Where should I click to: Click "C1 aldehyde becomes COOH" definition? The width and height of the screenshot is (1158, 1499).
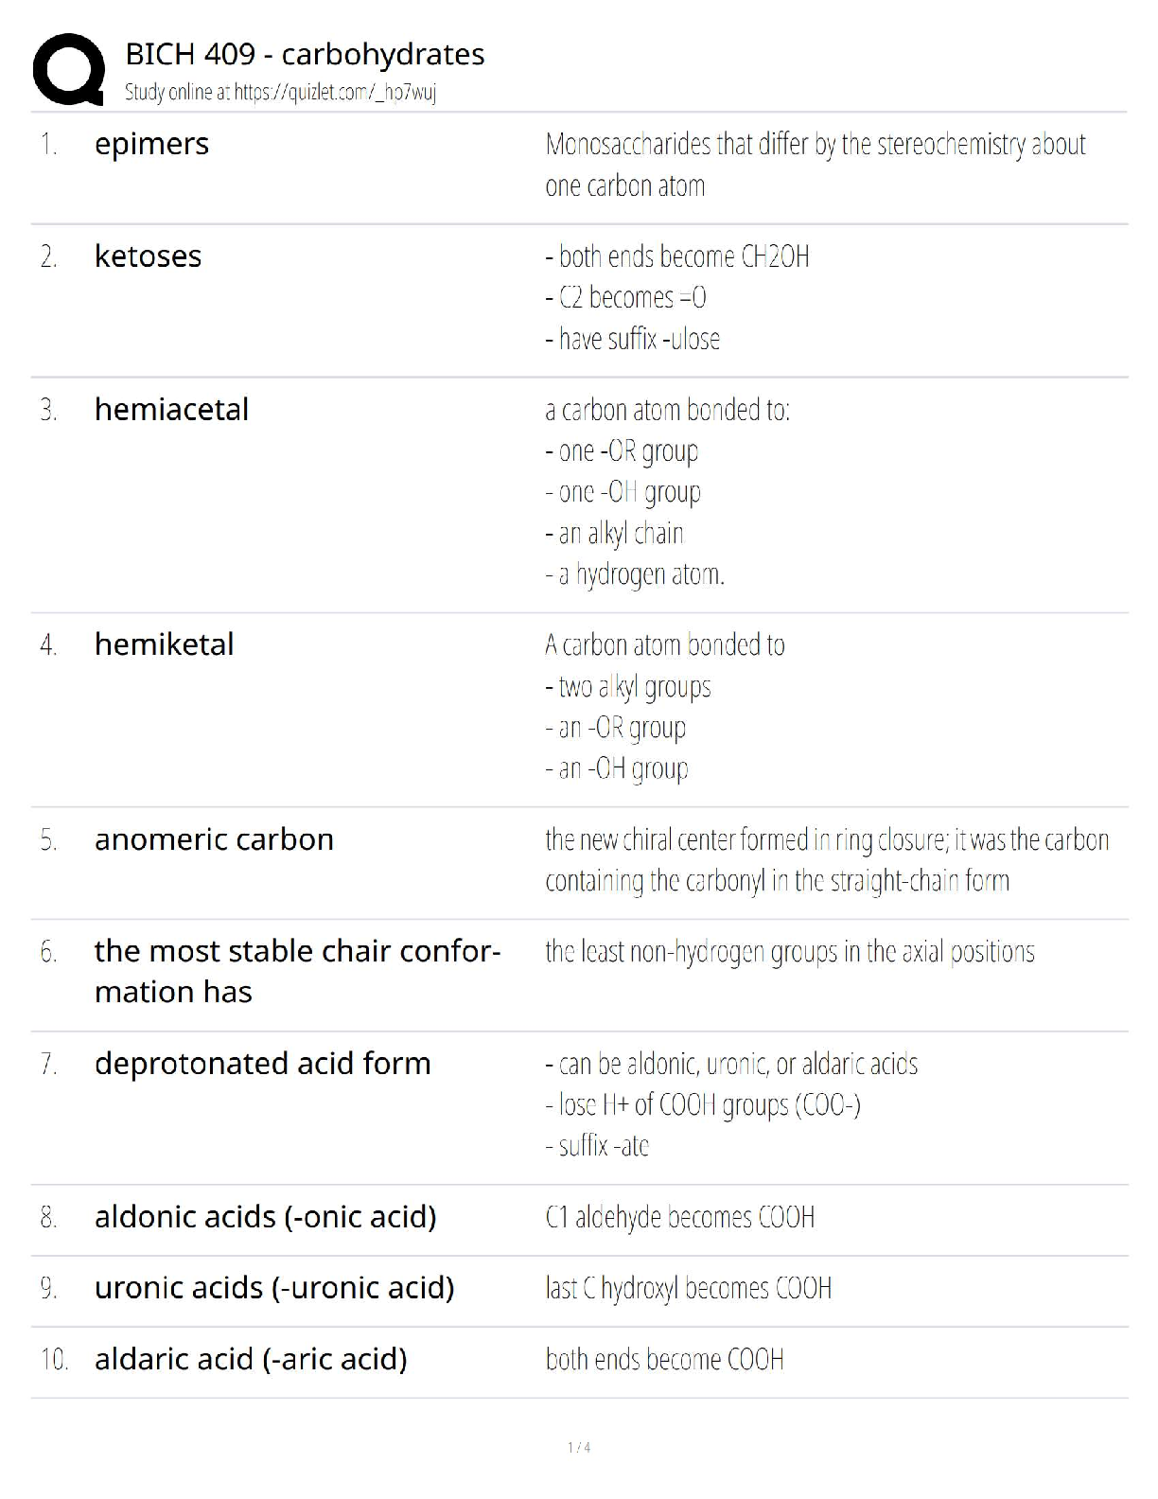(679, 1217)
